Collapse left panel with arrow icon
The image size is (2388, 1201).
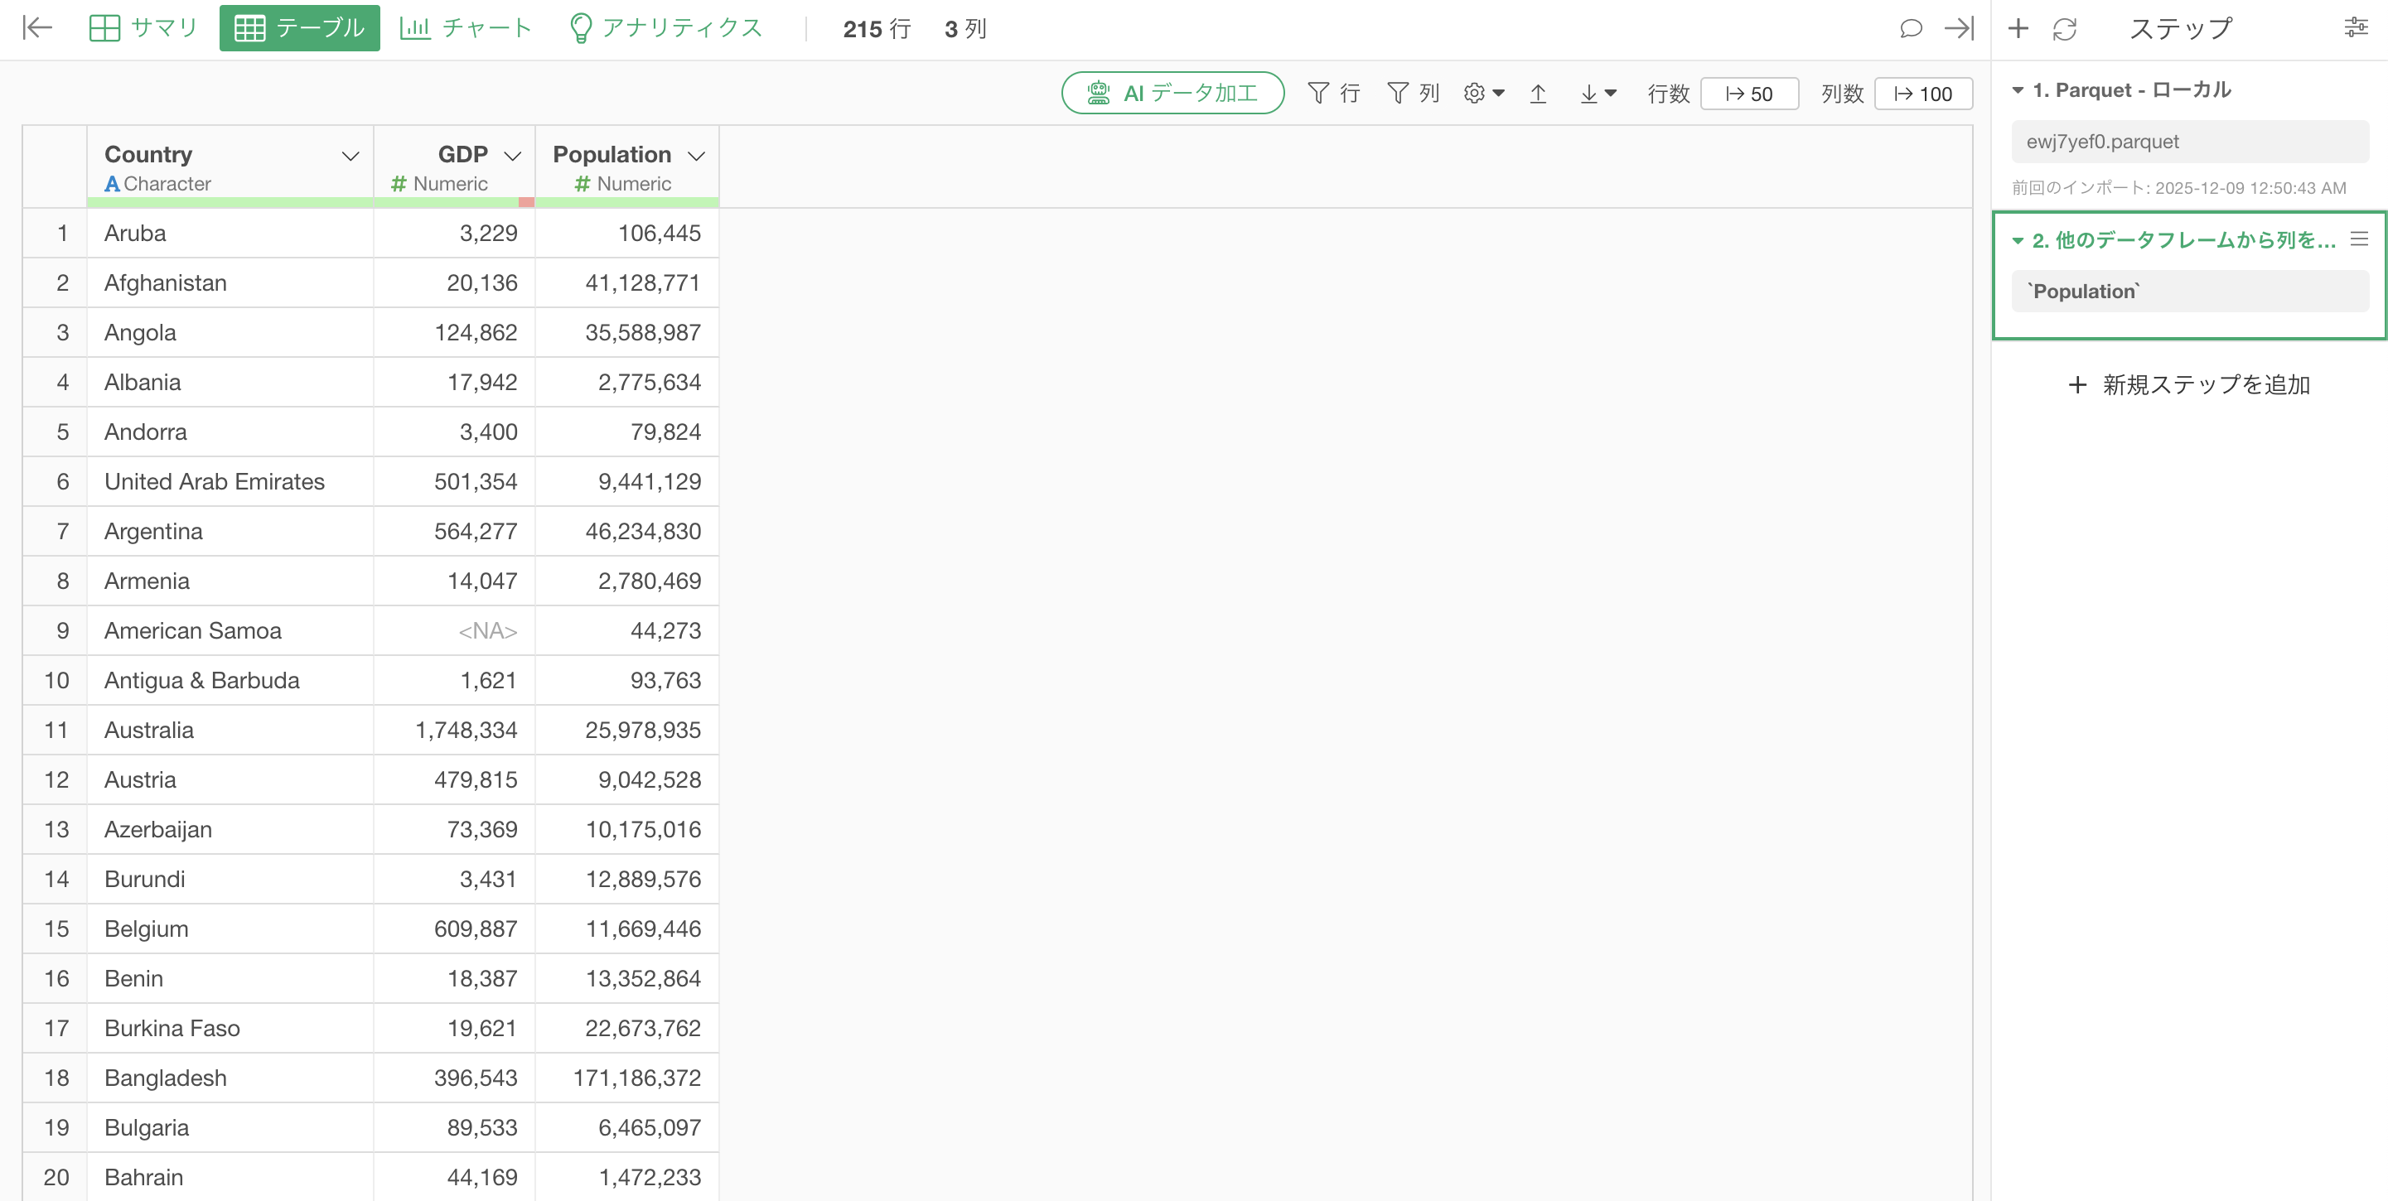coord(37,28)
